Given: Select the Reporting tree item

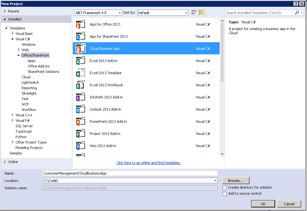Looking at the screenshot, I should pos(29,88).
